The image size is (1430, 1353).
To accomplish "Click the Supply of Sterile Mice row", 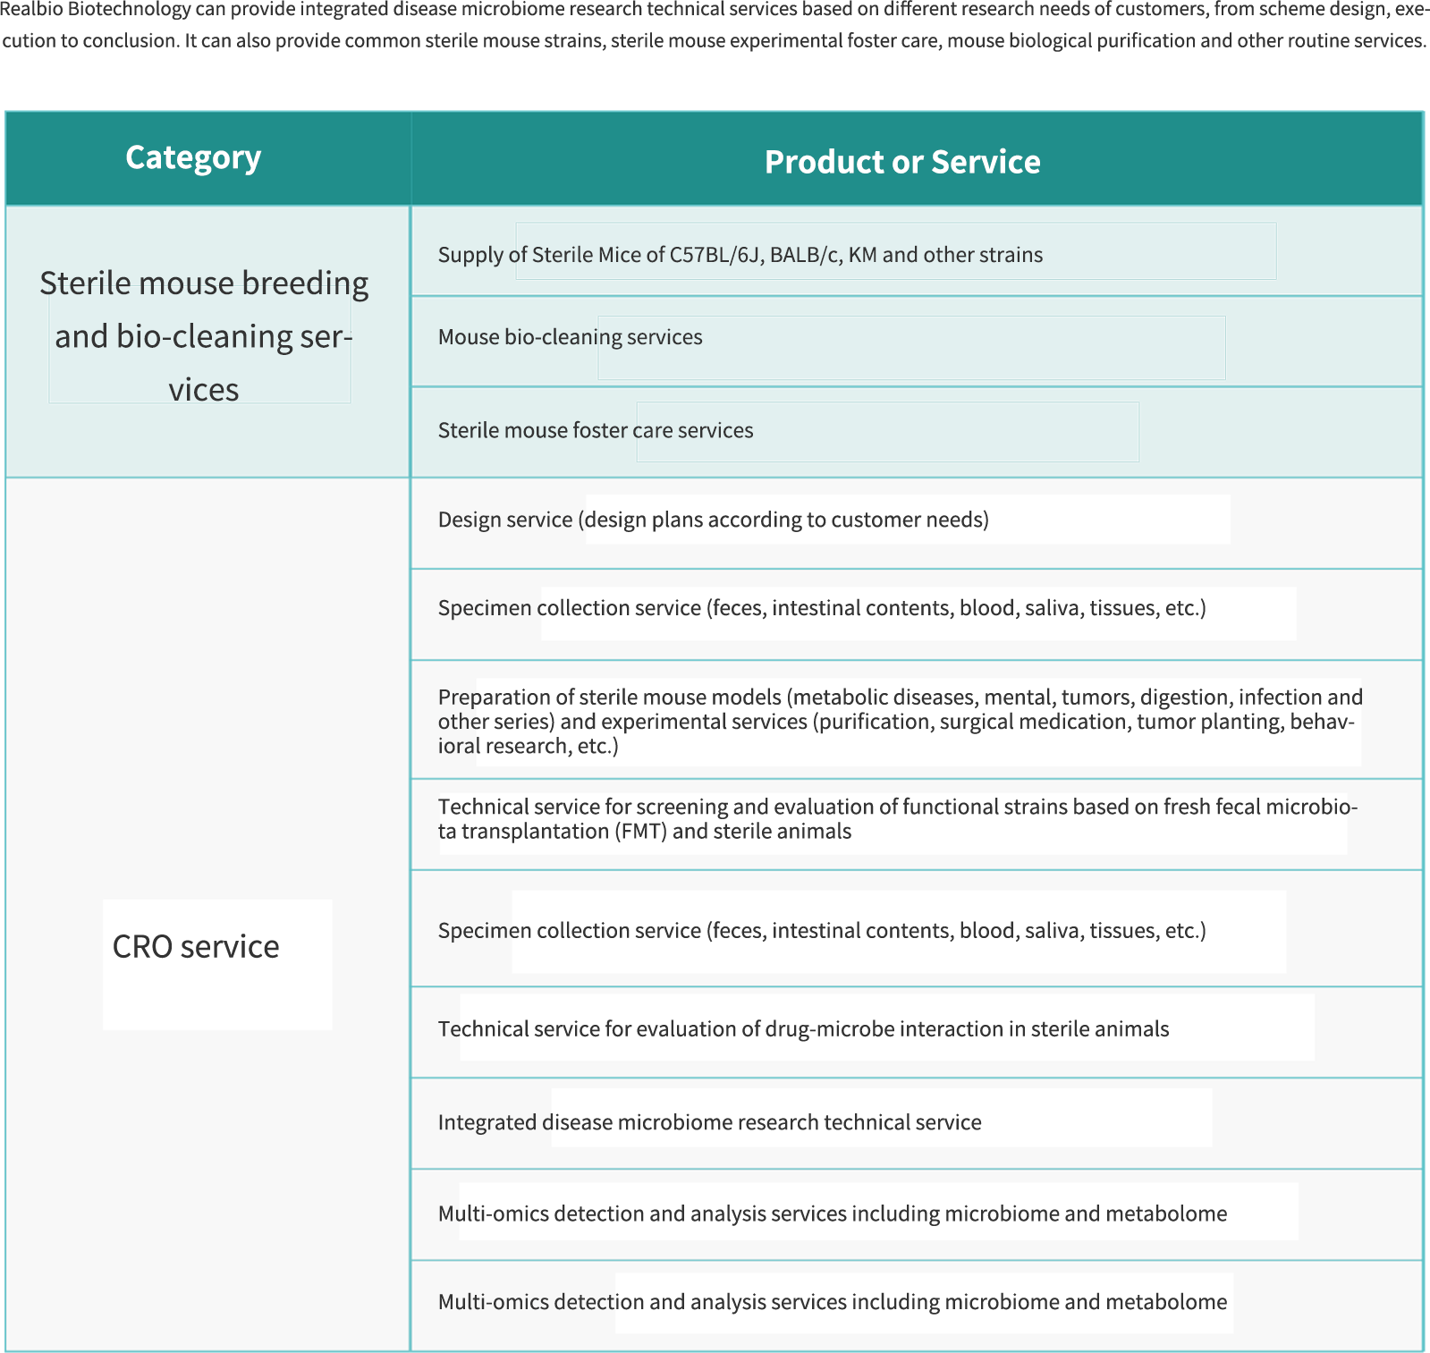I will (x=740, y=255).
